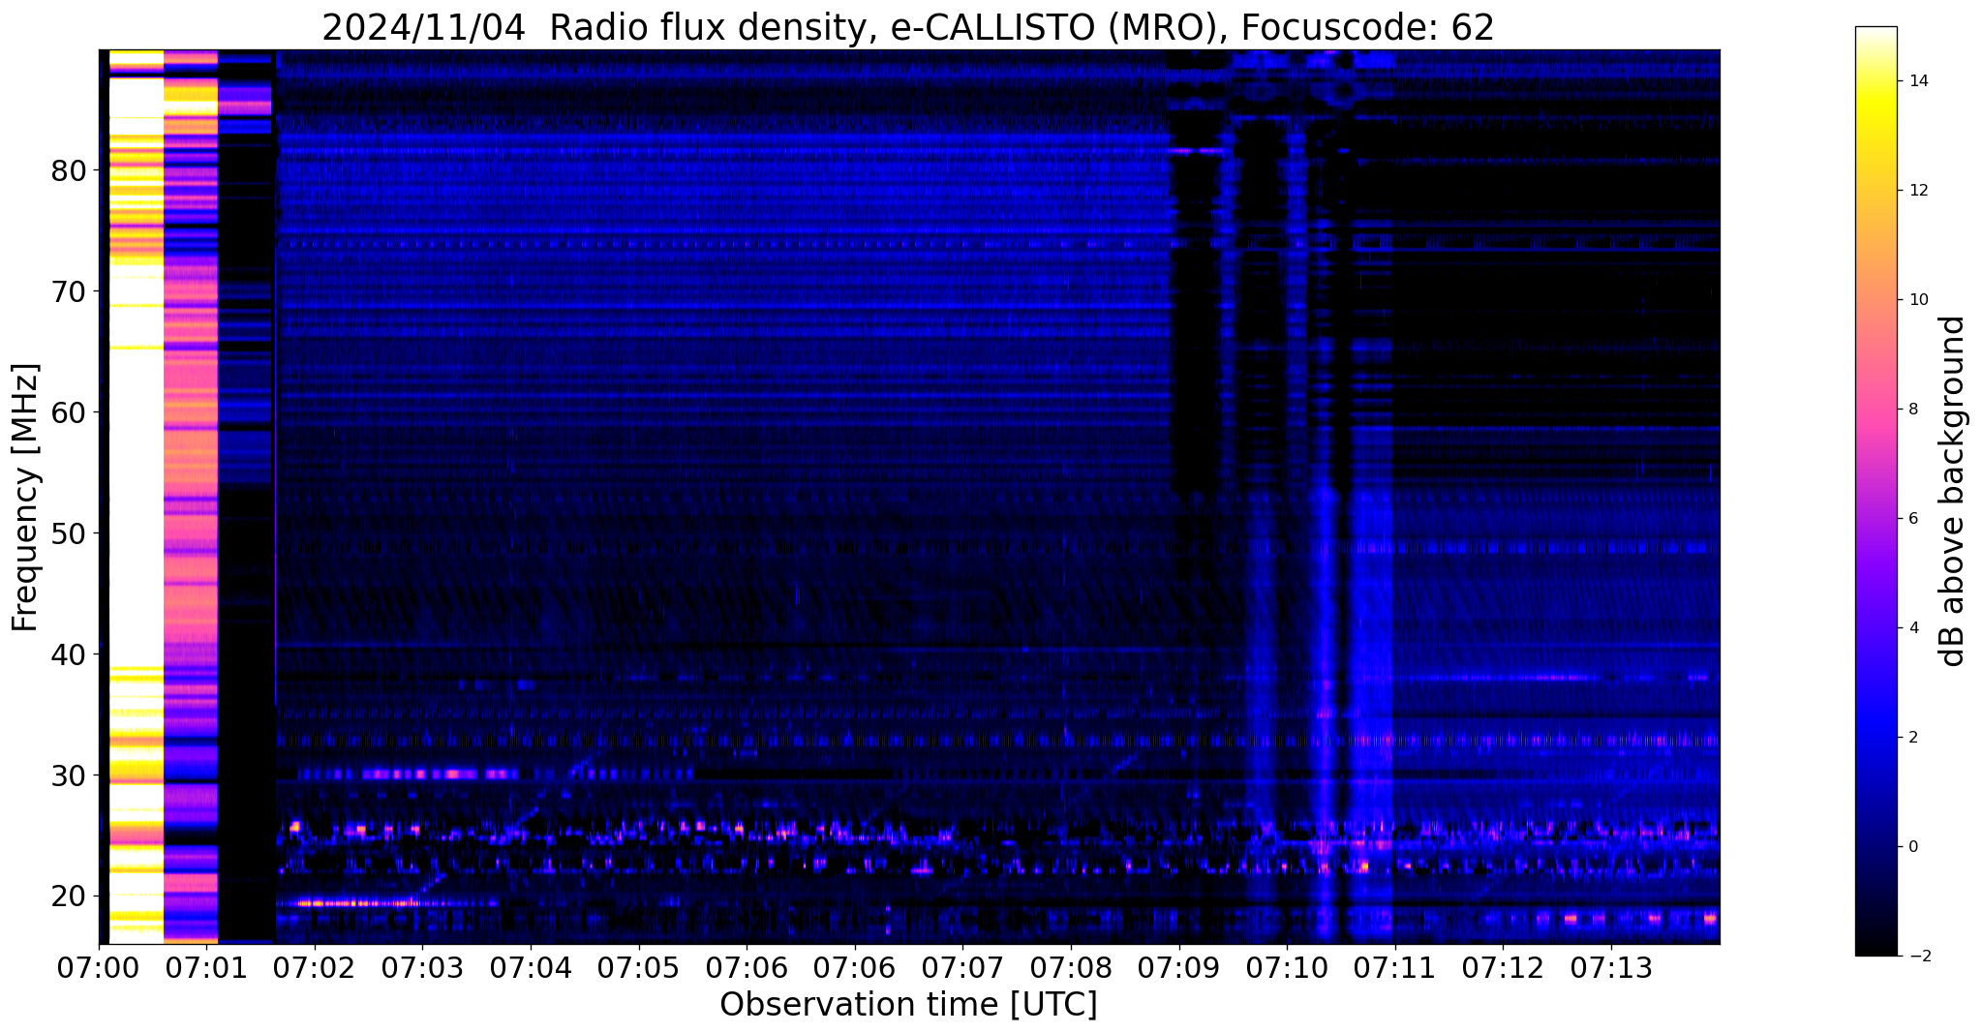The image size is (1982, 1033).
Task: Click the 07:07 time tick label
Action: click(x=963, y=967)
